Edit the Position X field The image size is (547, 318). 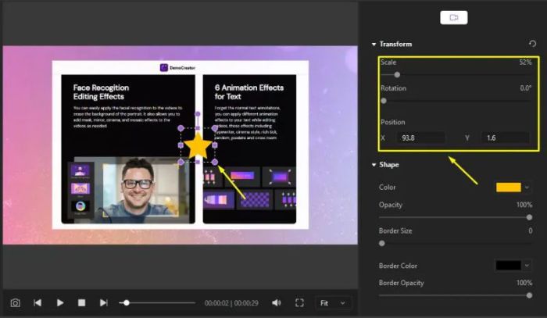point(421,138)
